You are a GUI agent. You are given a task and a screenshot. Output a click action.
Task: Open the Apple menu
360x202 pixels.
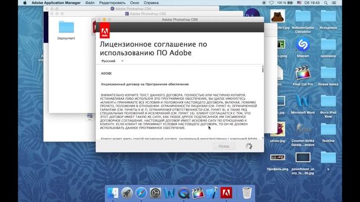[x=25, y=3]
